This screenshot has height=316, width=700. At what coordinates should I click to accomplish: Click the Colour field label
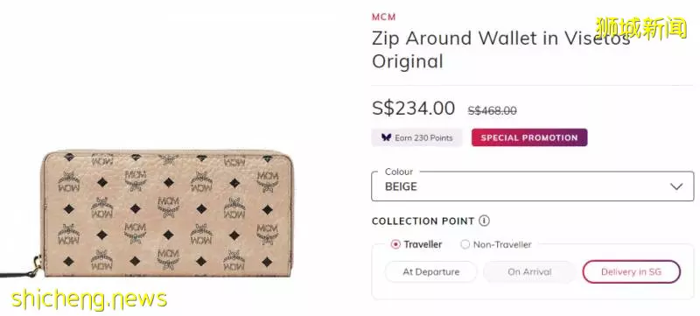399,172
